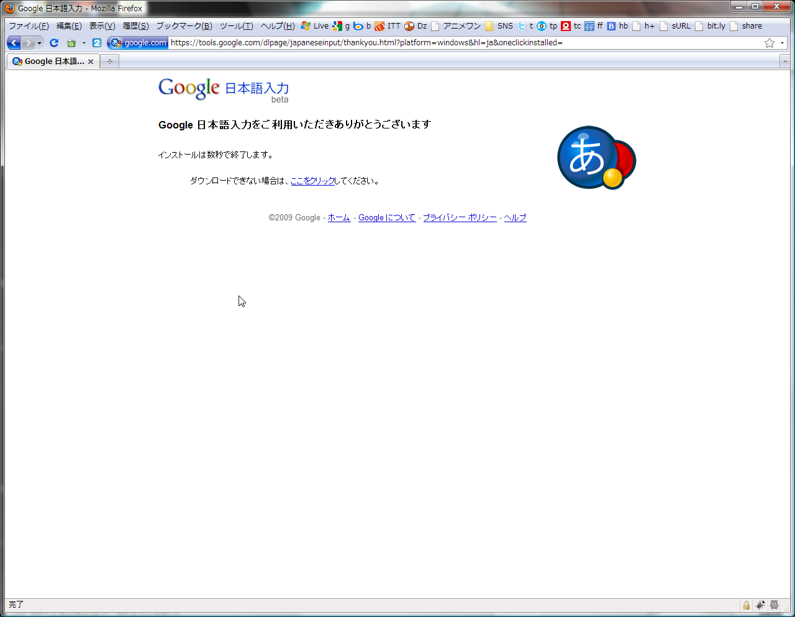Open the ヘルプ footer link
Viewport: 795px width, 617px height.
click(x=515, y=217)
